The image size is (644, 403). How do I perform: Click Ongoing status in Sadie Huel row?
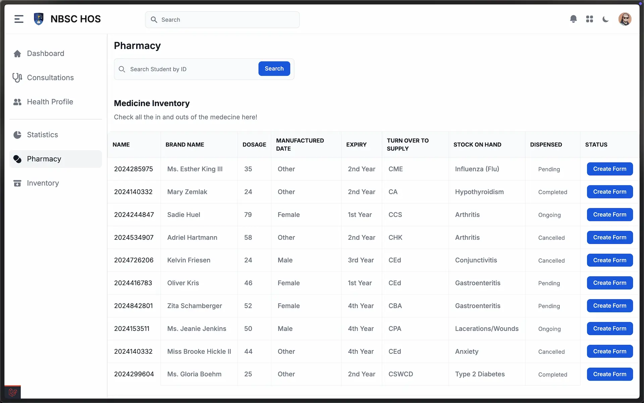pyautogui.click(x=549, y=215)
